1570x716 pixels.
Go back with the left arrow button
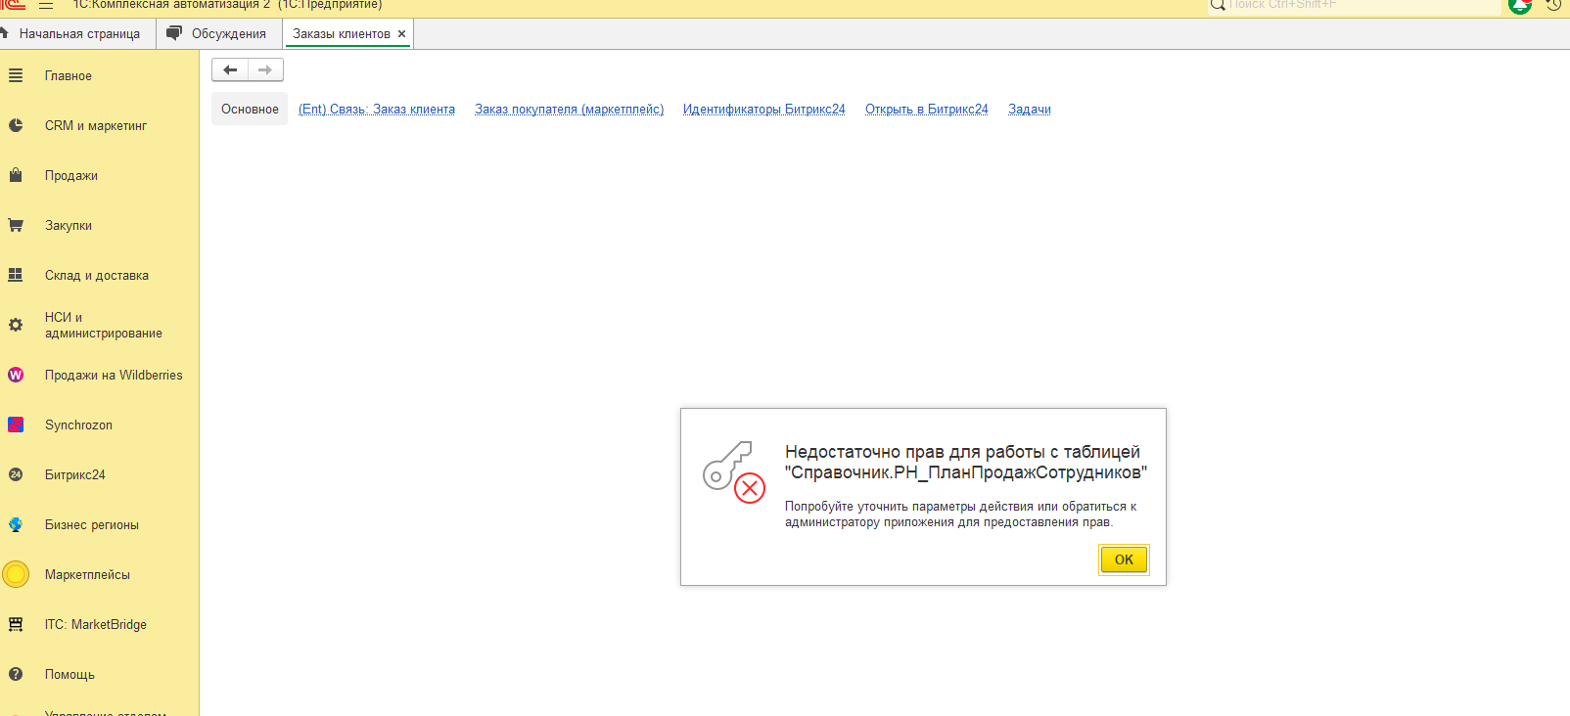[x=230, y=69]
